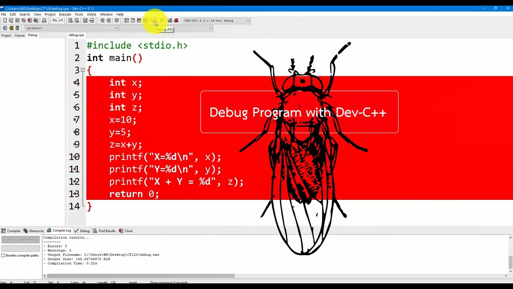Open the (globals) scope dropdown
The image size is (513, 289).
71,28
